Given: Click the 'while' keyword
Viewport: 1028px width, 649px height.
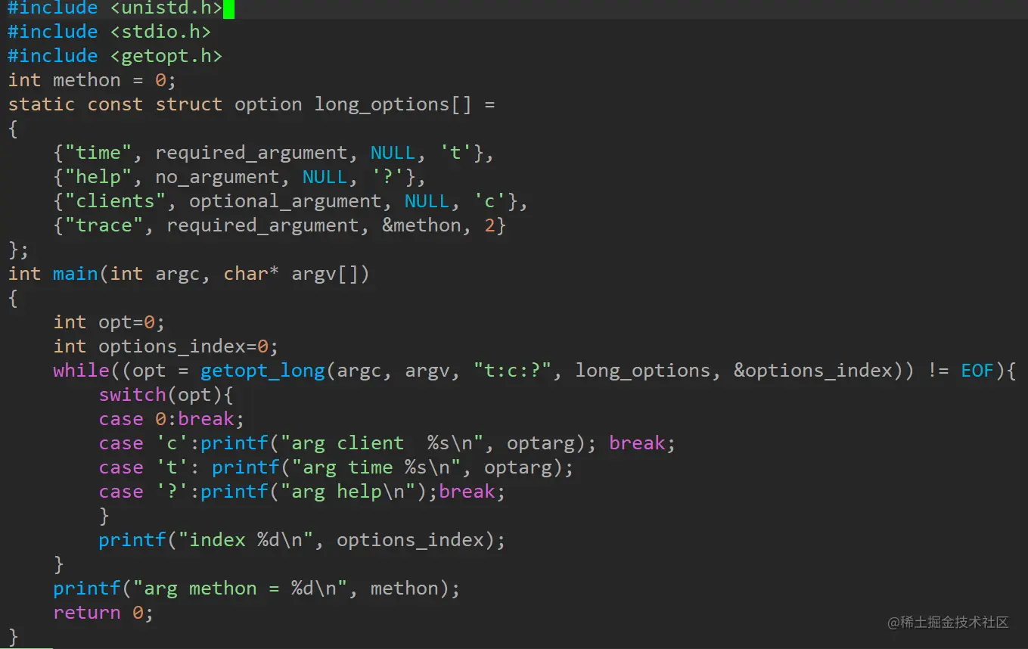Looking at the screenshot, I should tap(81, 371).
